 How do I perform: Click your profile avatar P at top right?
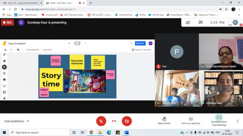pyautogui.click(x=235, y=22)
